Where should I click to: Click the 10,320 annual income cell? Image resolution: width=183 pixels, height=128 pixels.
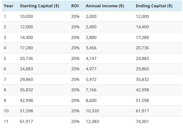click(92, 111)
